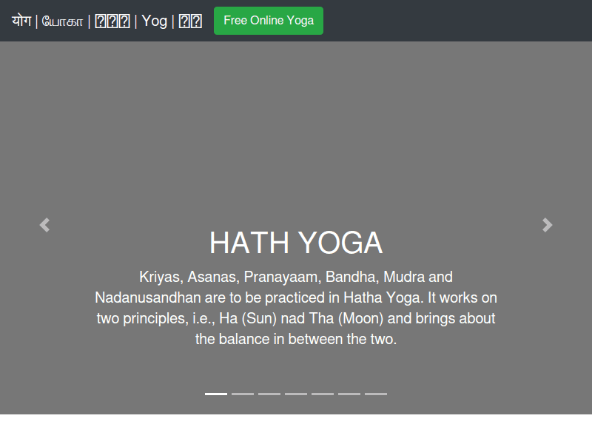Go back a slide using the left chevron

point(44,225)
